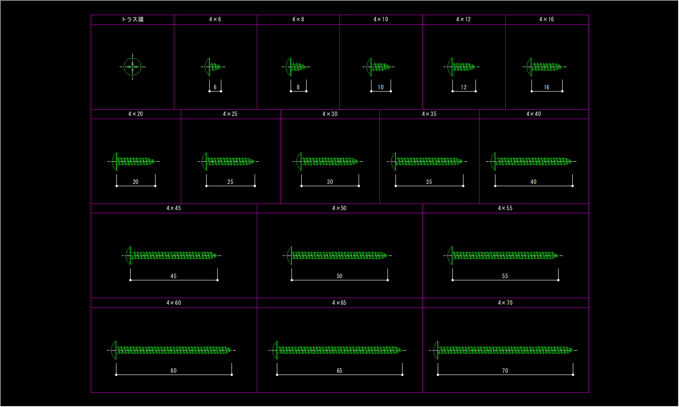Click the 4×55 header label
679x407 pixels.
pos(505,208)
